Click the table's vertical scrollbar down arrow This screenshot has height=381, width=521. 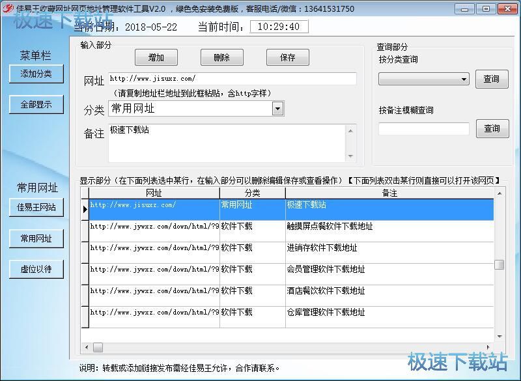[499, 337]
